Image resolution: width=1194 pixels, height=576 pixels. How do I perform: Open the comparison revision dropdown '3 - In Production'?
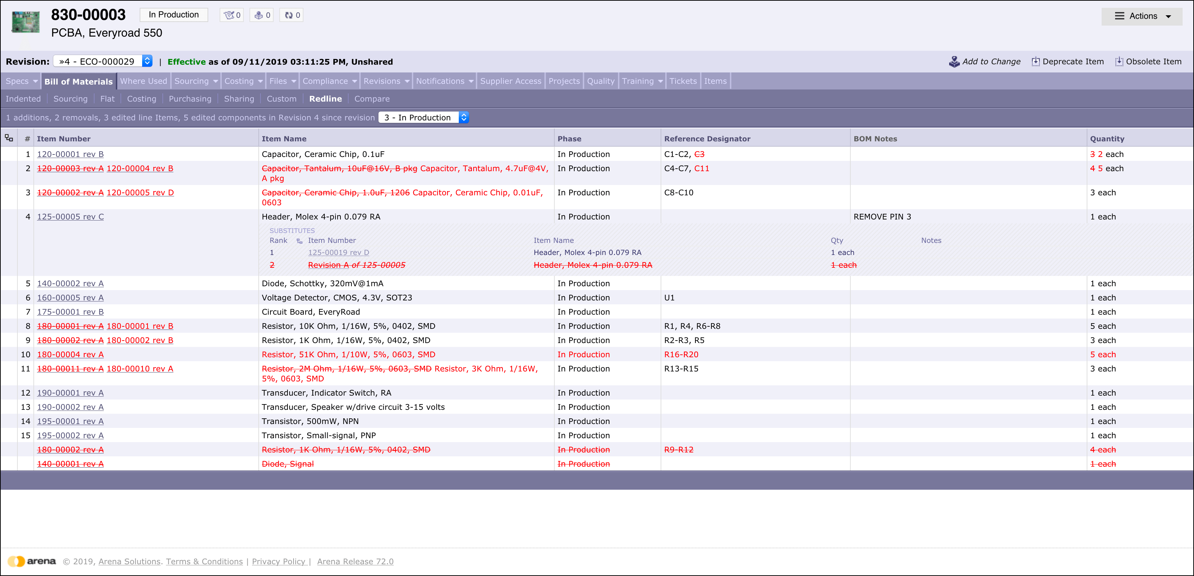(424, 118)
